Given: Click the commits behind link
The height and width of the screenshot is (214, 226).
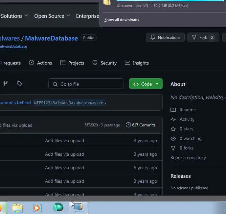Looking at the screenshot, I should 15,102.
